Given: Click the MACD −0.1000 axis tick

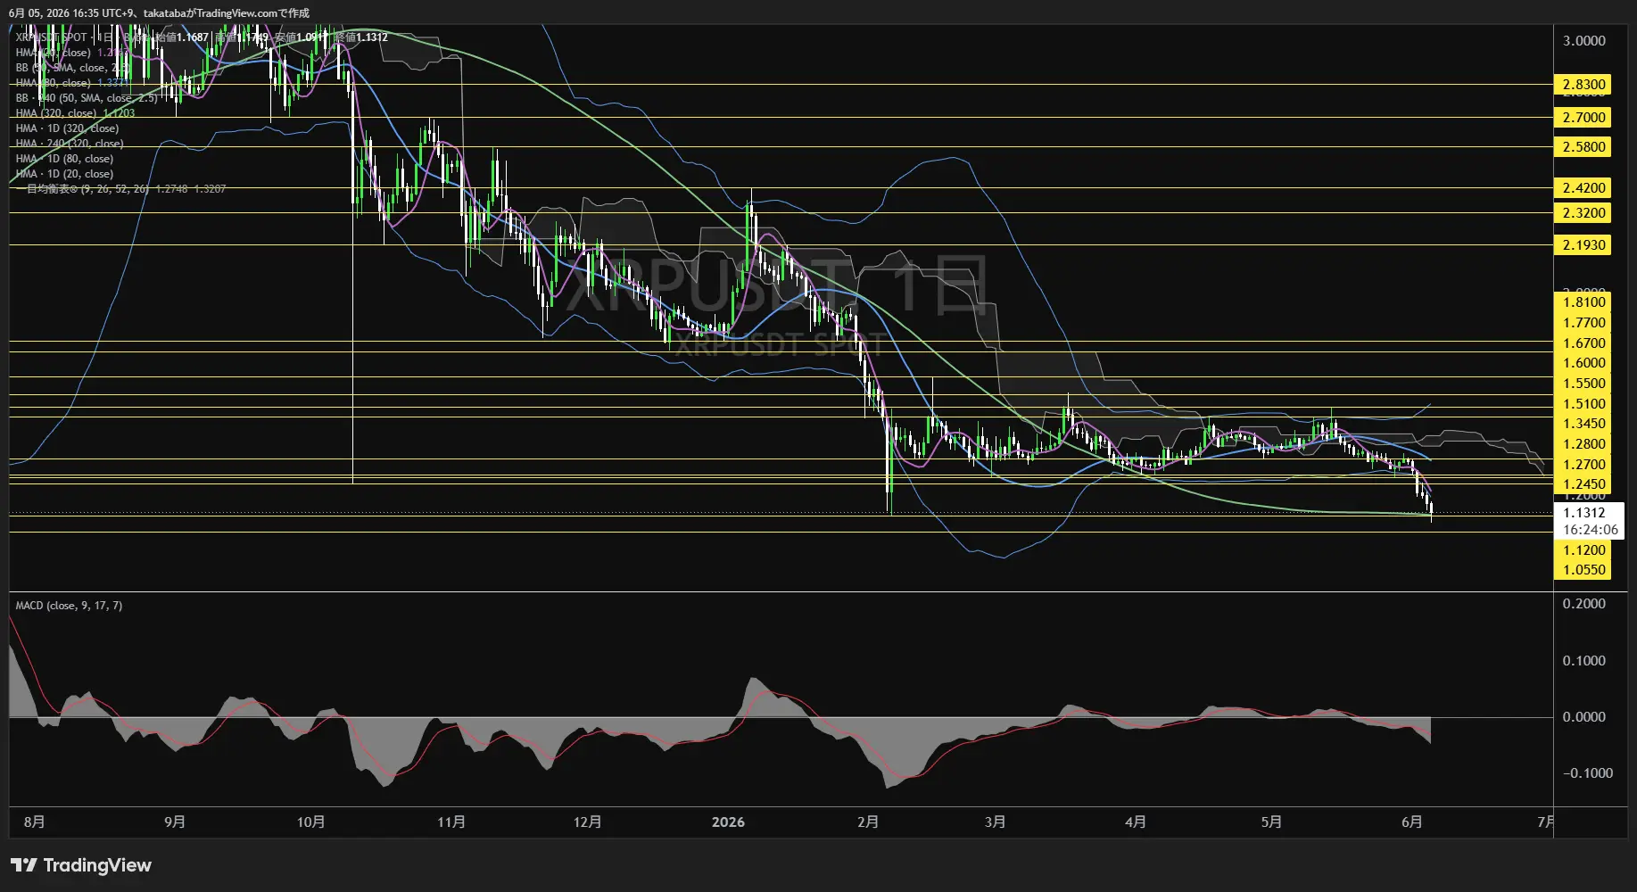Looking at the screenshot, I should (x=1587, y=772).
